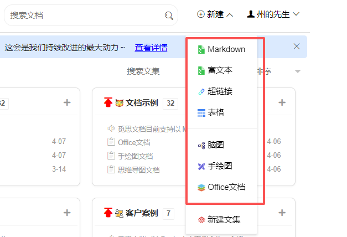This screenshot has height=237, width=347.
Task: Click the 脑图 mind map icon
Action: [x=201, y=145]
